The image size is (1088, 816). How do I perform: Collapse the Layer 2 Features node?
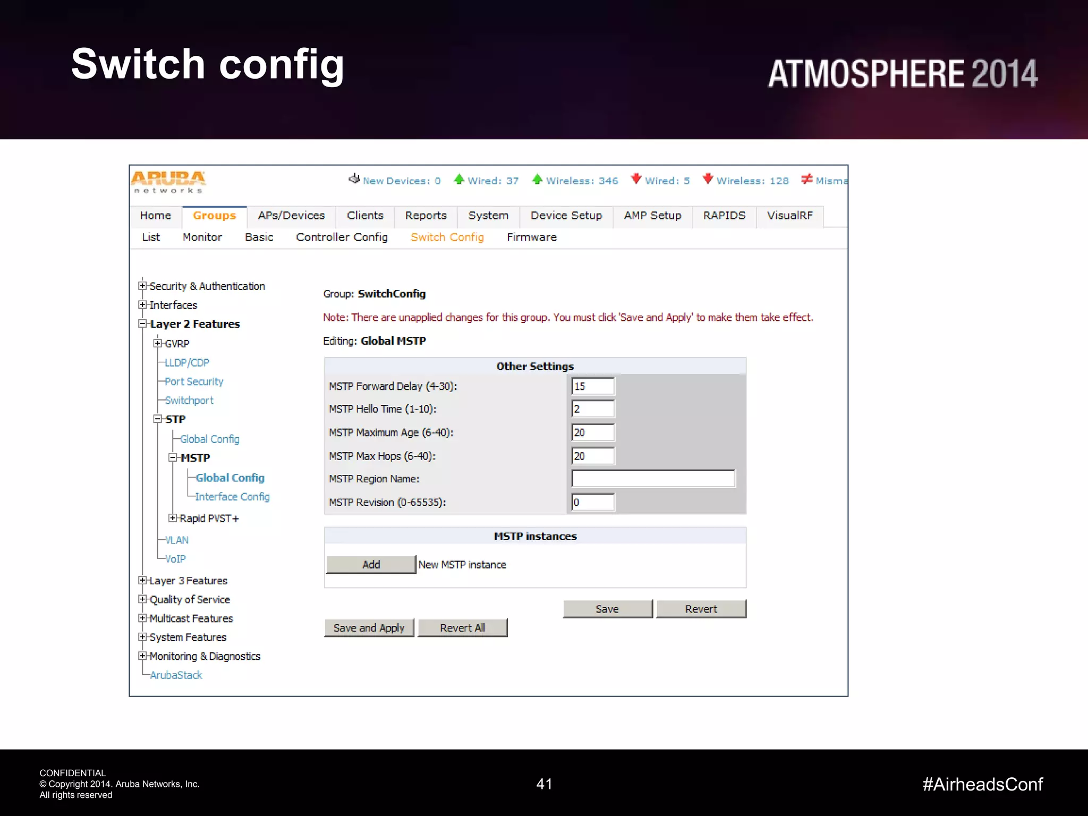click(142, 324)
